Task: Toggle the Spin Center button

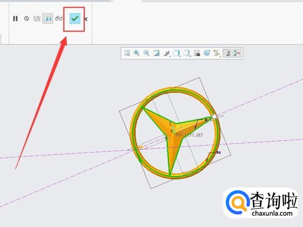Action: 237,53
